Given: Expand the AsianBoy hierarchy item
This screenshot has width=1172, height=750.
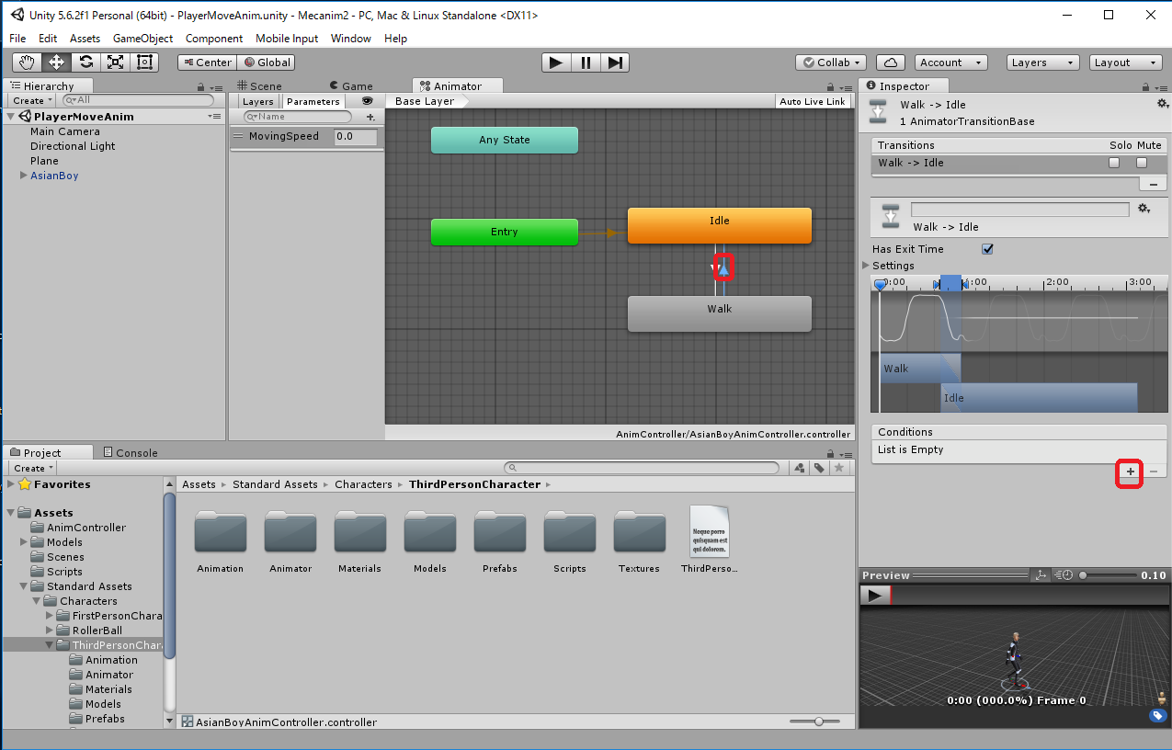Looking at the screenshot, I should click(24, 176).
